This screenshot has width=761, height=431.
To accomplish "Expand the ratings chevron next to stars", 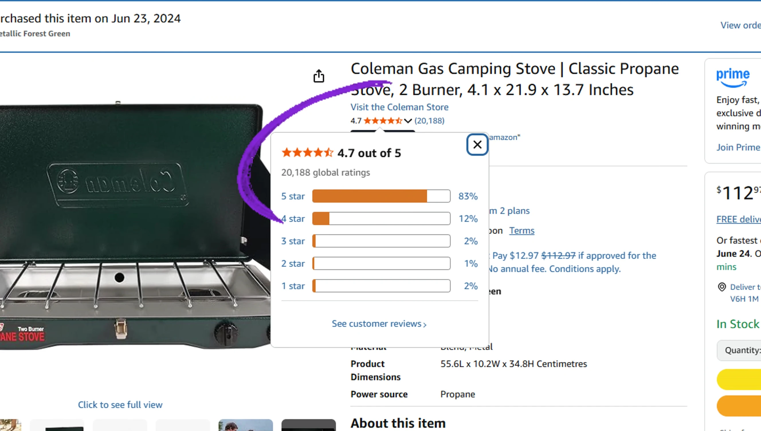I will pos(408,121).
